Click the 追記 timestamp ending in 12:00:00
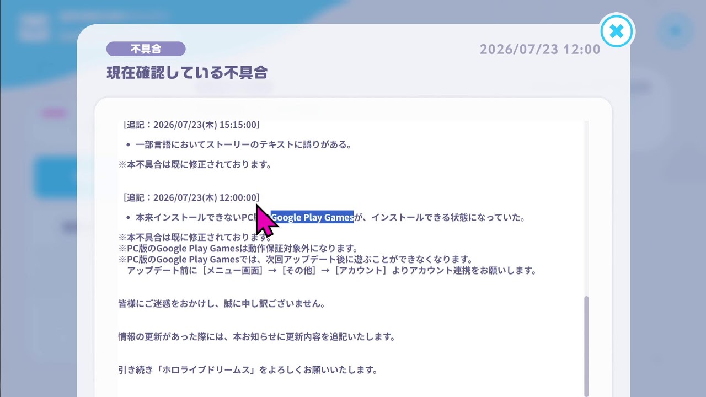Viewport: 706px width, 397px height. pos(191,197)
